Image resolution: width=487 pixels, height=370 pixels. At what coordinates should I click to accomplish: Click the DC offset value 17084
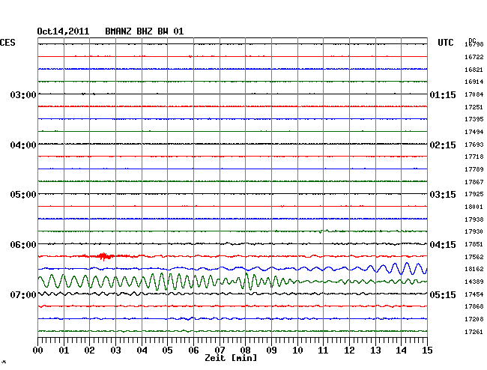(x=474, y=94)
